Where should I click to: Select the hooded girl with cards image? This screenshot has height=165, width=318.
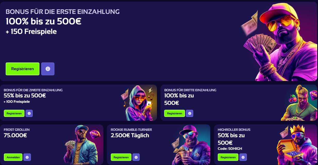pos(139,103)
